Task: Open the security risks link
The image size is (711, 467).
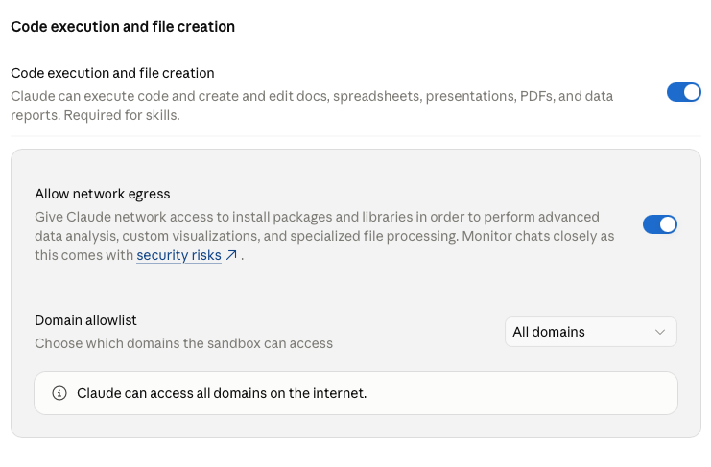Action: 178,255
